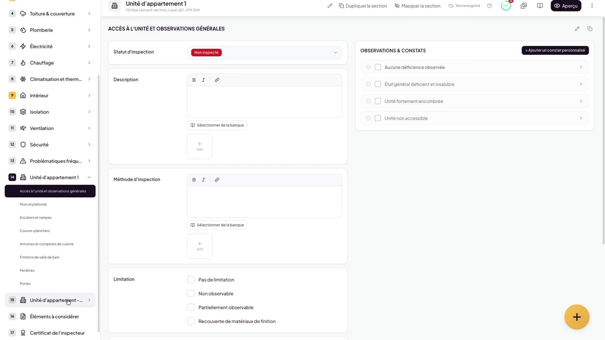Insert link in Méthode d'inspection editor
605x340 pixels.
217,180
